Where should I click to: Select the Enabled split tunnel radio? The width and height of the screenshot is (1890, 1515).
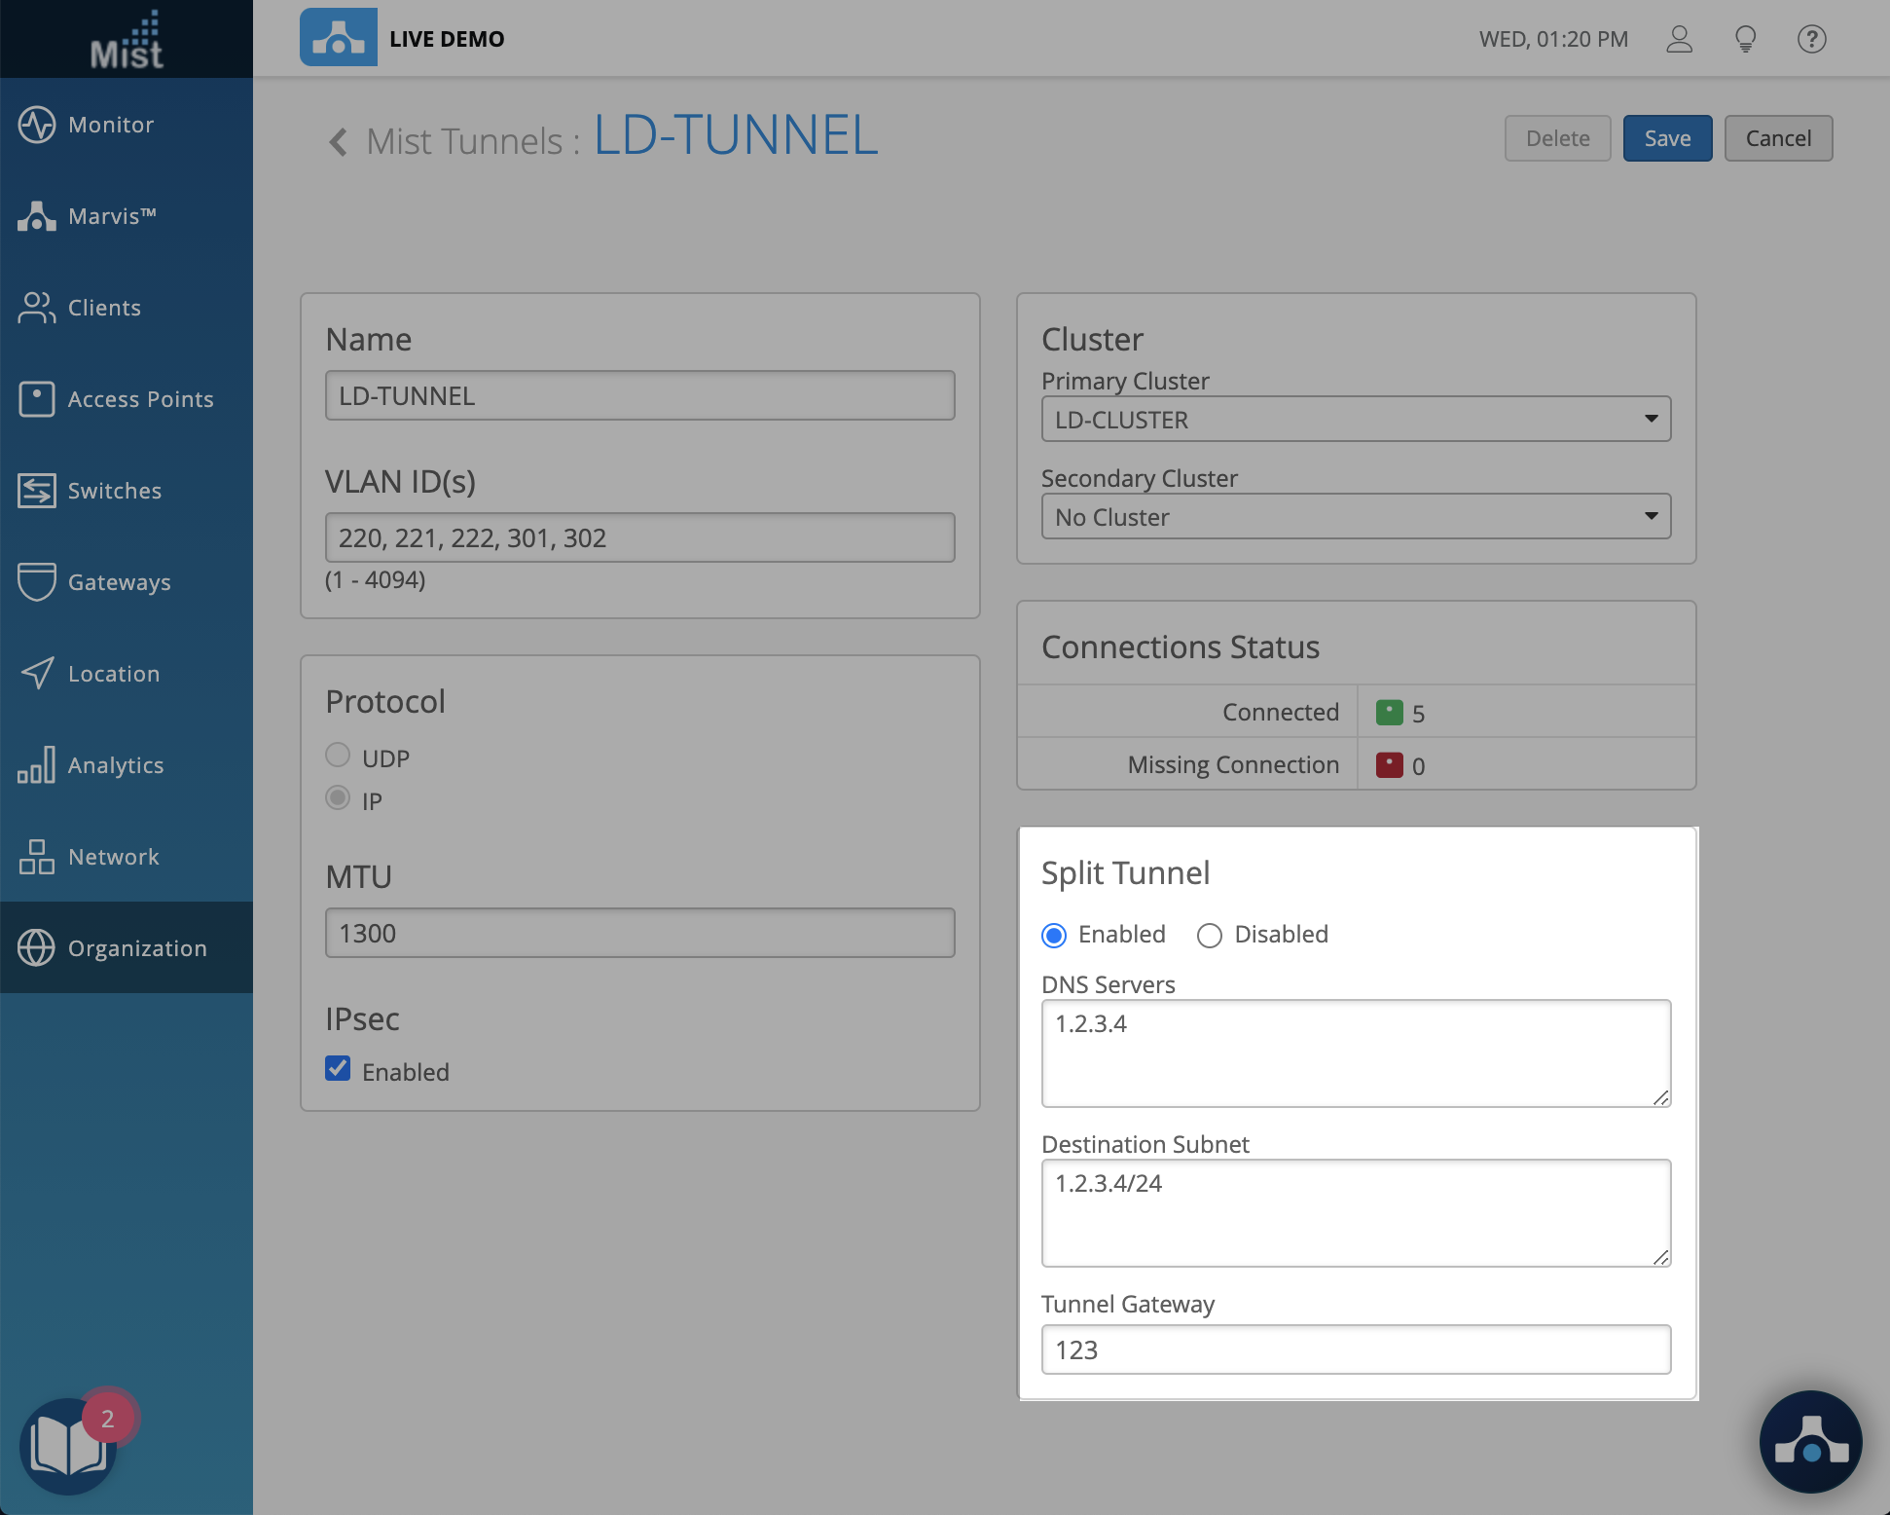click(x=1054, y=936)
